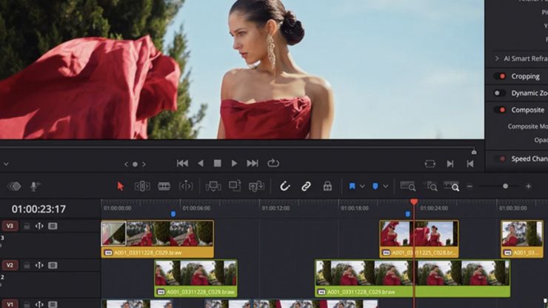Select V3 clip A001_03111225_C028 under playhead
Image resolution: width=548 pixels, height=308 pixels.
pyautogui.click(x=419, y=239)
